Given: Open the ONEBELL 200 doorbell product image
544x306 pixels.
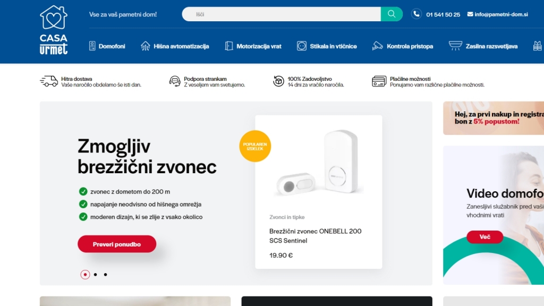Looking at the screenshot, I should (319, 165).
